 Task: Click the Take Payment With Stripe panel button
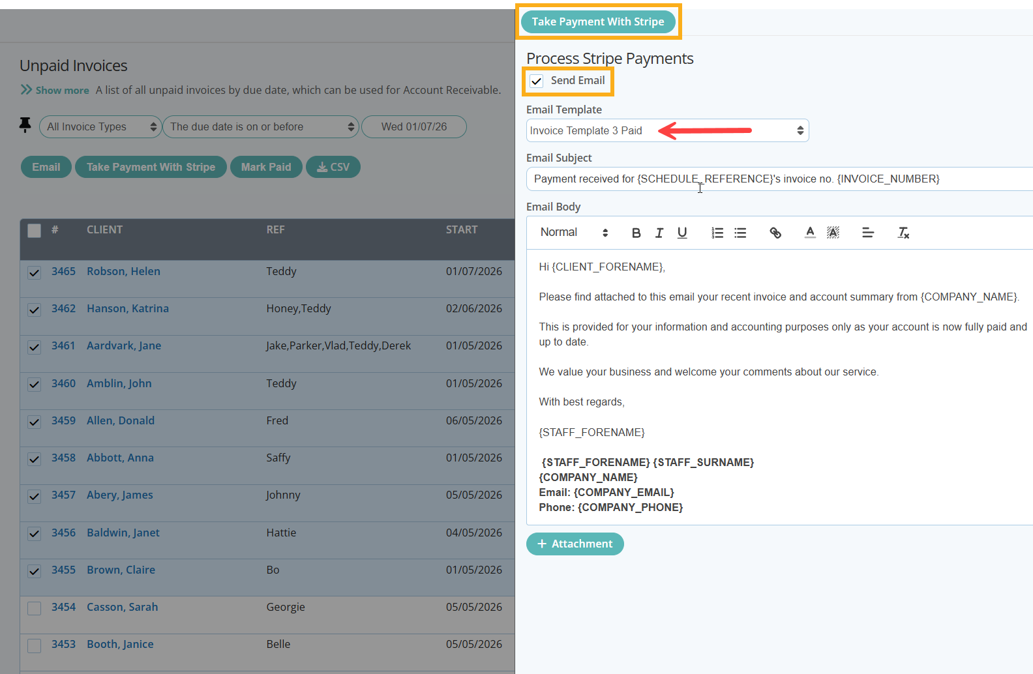(598, 22)
